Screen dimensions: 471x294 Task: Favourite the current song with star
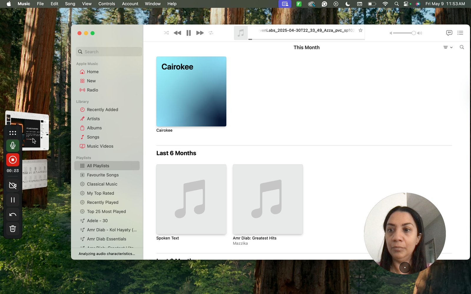point(360,30)
